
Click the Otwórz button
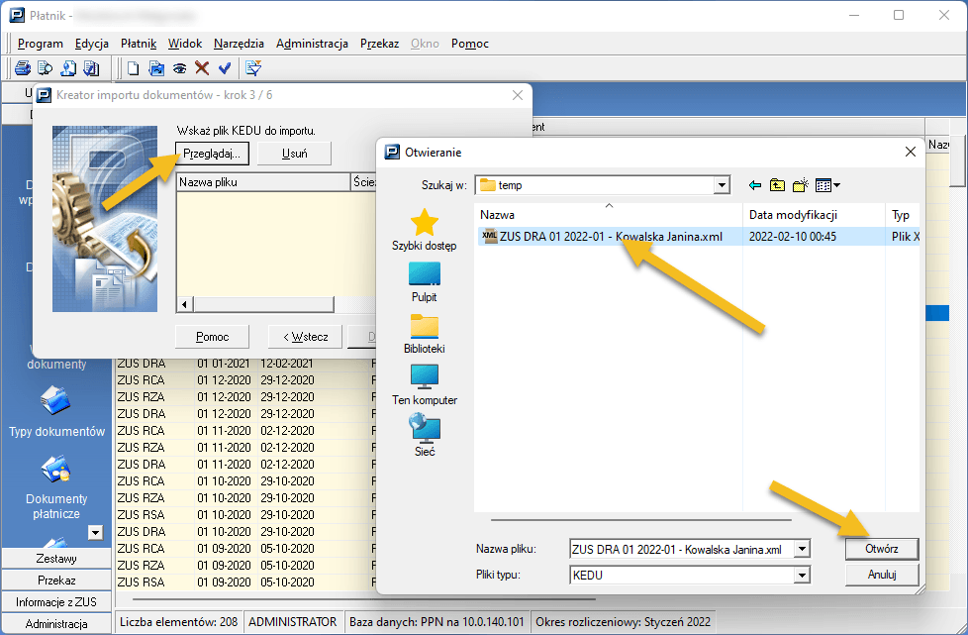point(881,549)
